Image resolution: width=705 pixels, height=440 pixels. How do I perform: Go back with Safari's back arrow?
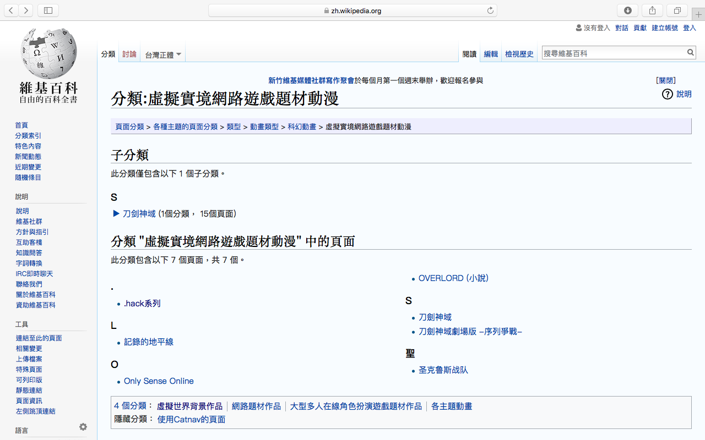(11, 10)
